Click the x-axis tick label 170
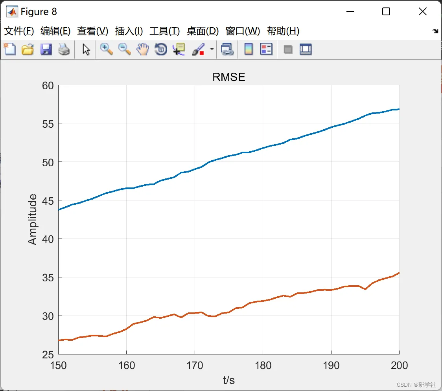 195,365
